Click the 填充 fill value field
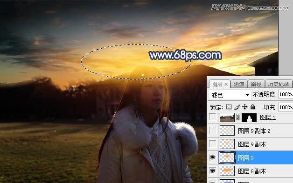This screenshot has height=183, width=293. [x=286, y=107]
